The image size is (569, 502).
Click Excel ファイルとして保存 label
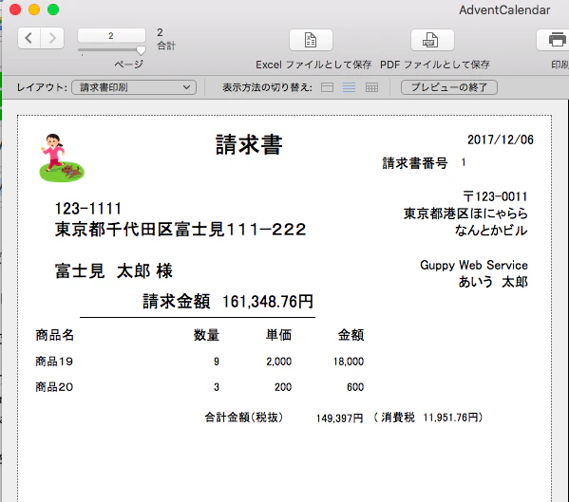pos(313,65)
